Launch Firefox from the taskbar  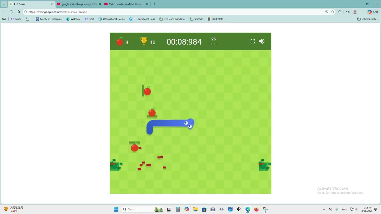tap(256, 209)
